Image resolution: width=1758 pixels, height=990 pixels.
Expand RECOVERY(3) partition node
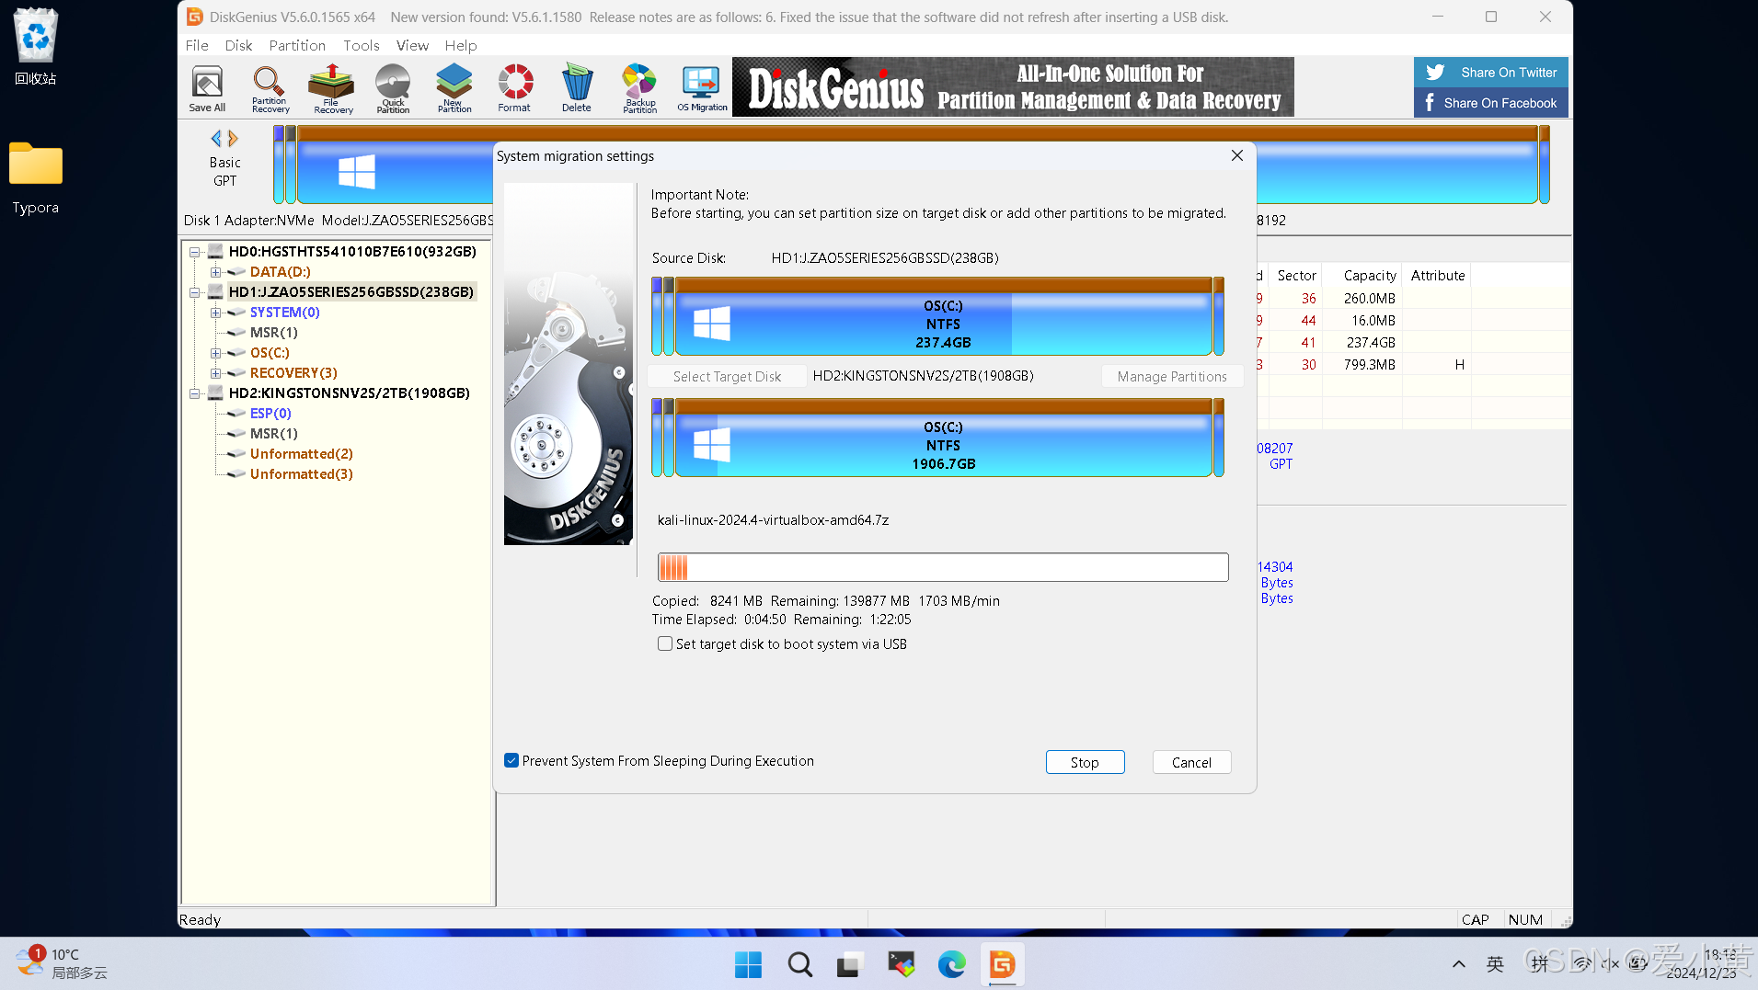tap(215, 373)
